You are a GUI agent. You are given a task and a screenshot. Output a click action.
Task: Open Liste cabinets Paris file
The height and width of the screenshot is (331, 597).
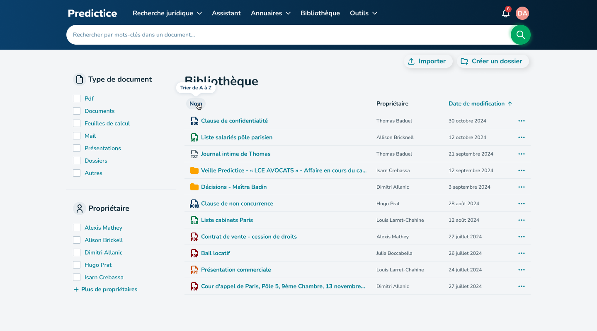pos(227,220)
